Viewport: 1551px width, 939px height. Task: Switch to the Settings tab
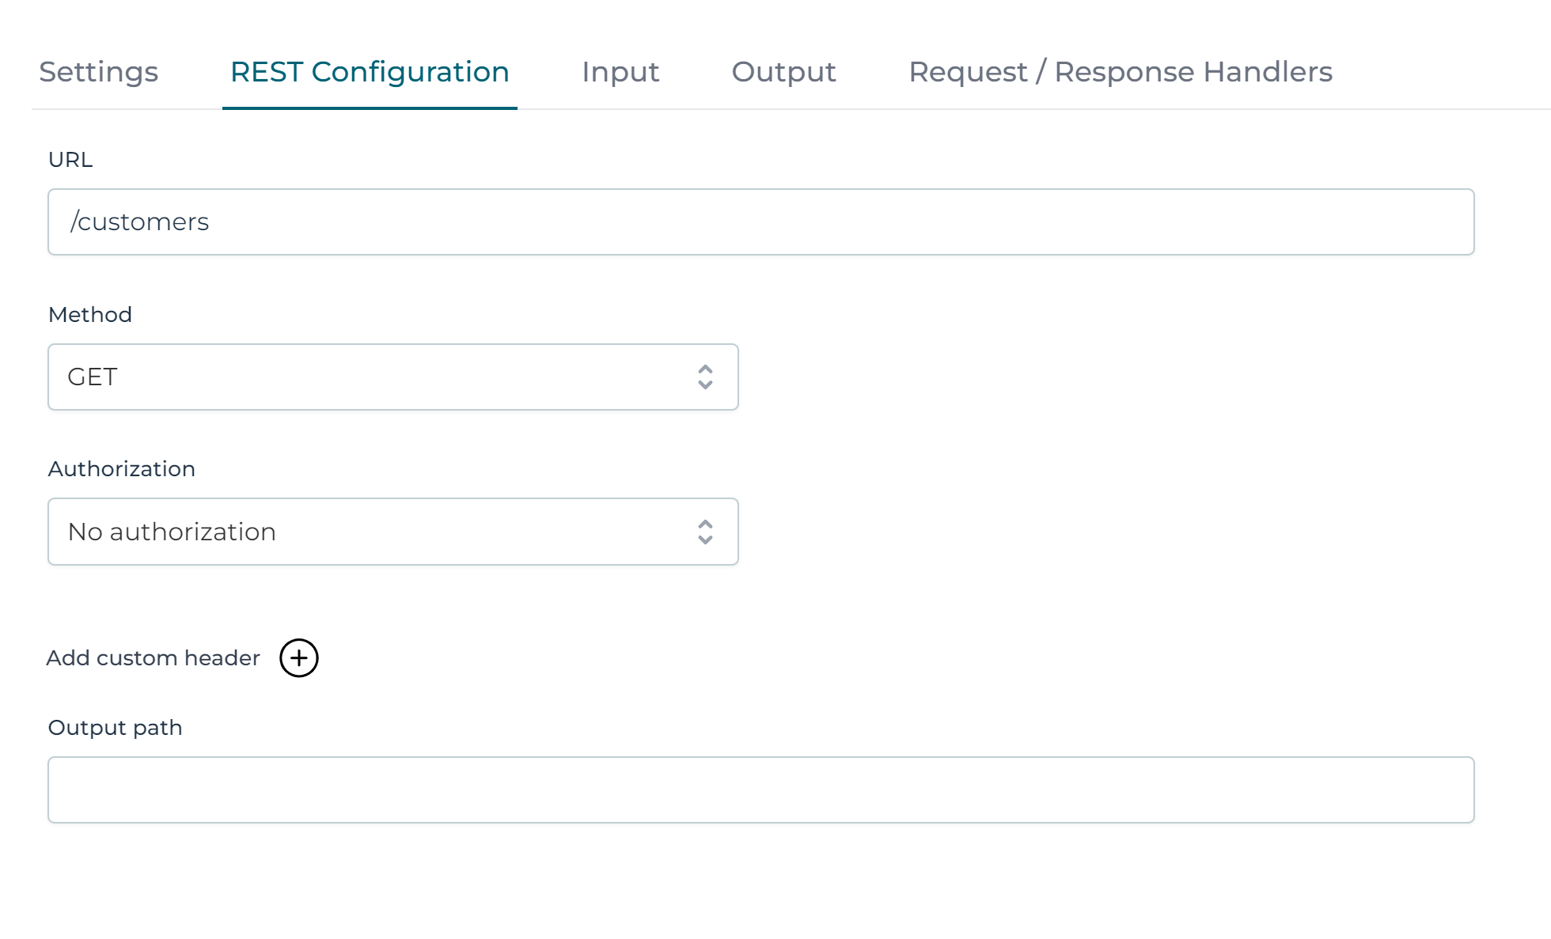[x=98, y=72]
